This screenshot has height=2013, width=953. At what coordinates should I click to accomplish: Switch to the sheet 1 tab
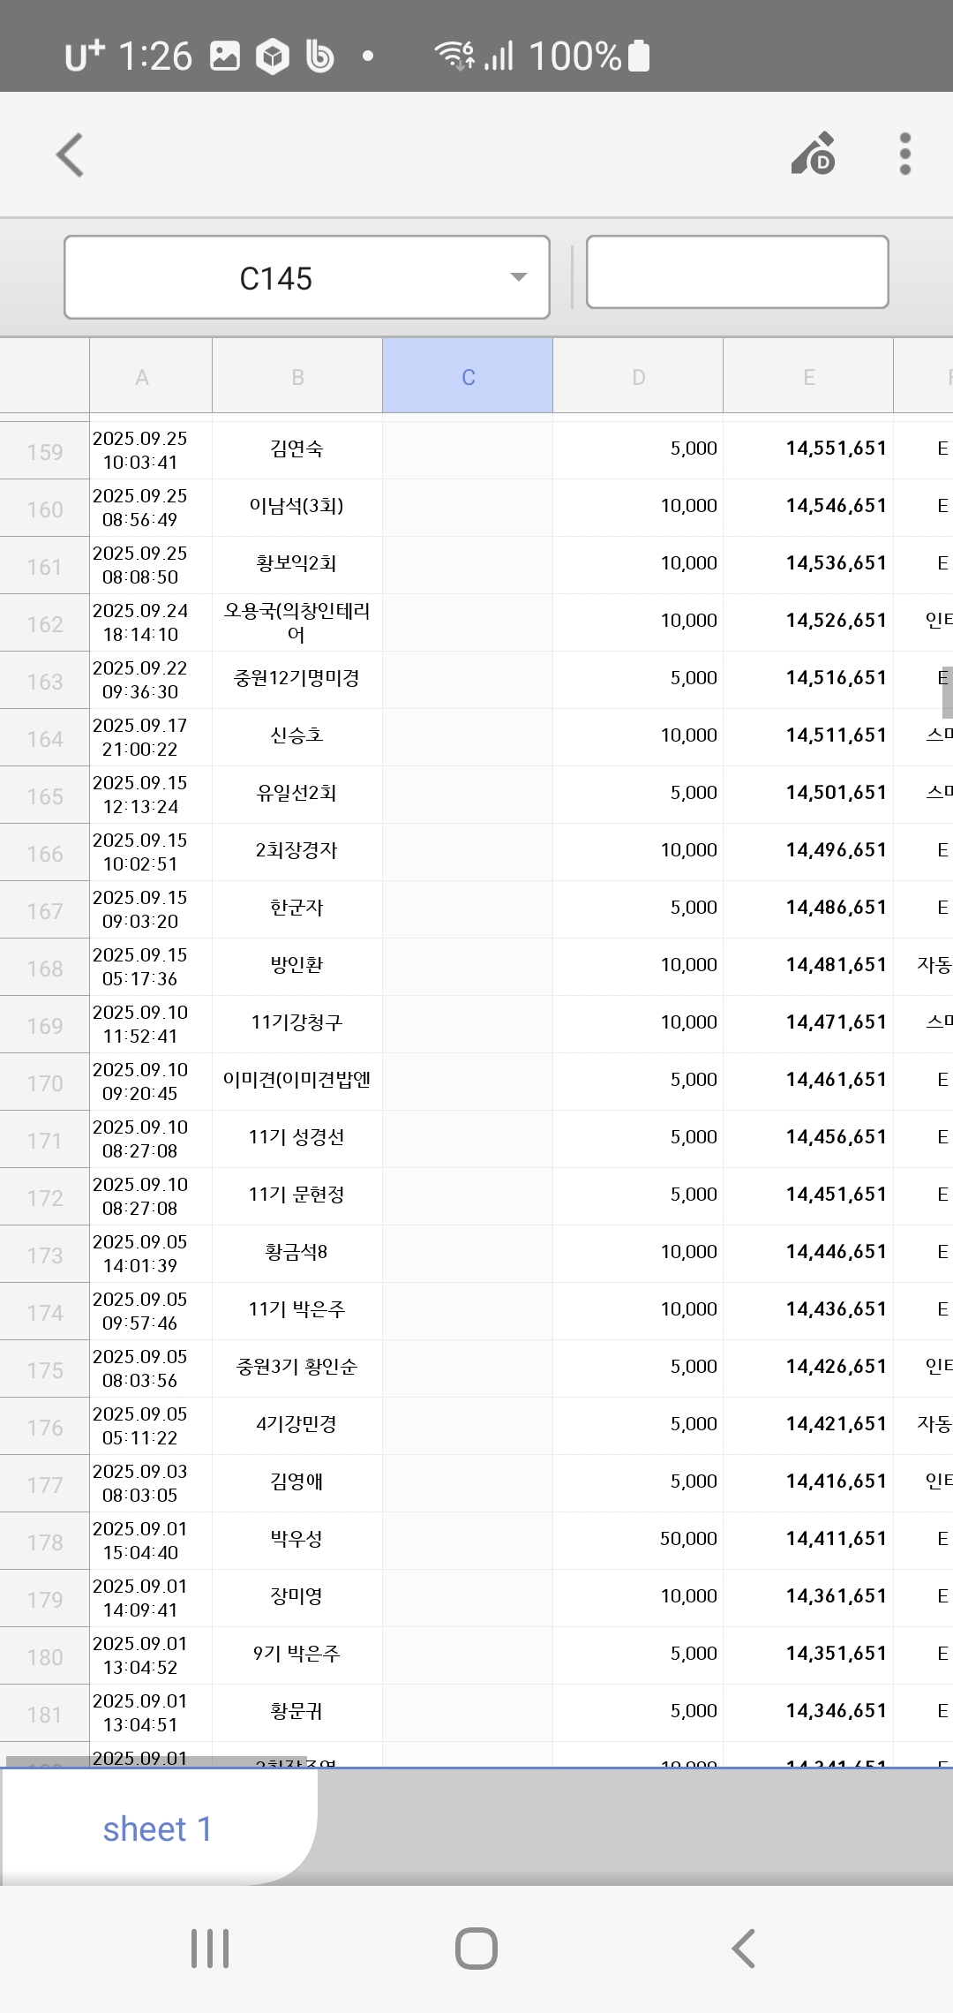(x=157, y=1828)
